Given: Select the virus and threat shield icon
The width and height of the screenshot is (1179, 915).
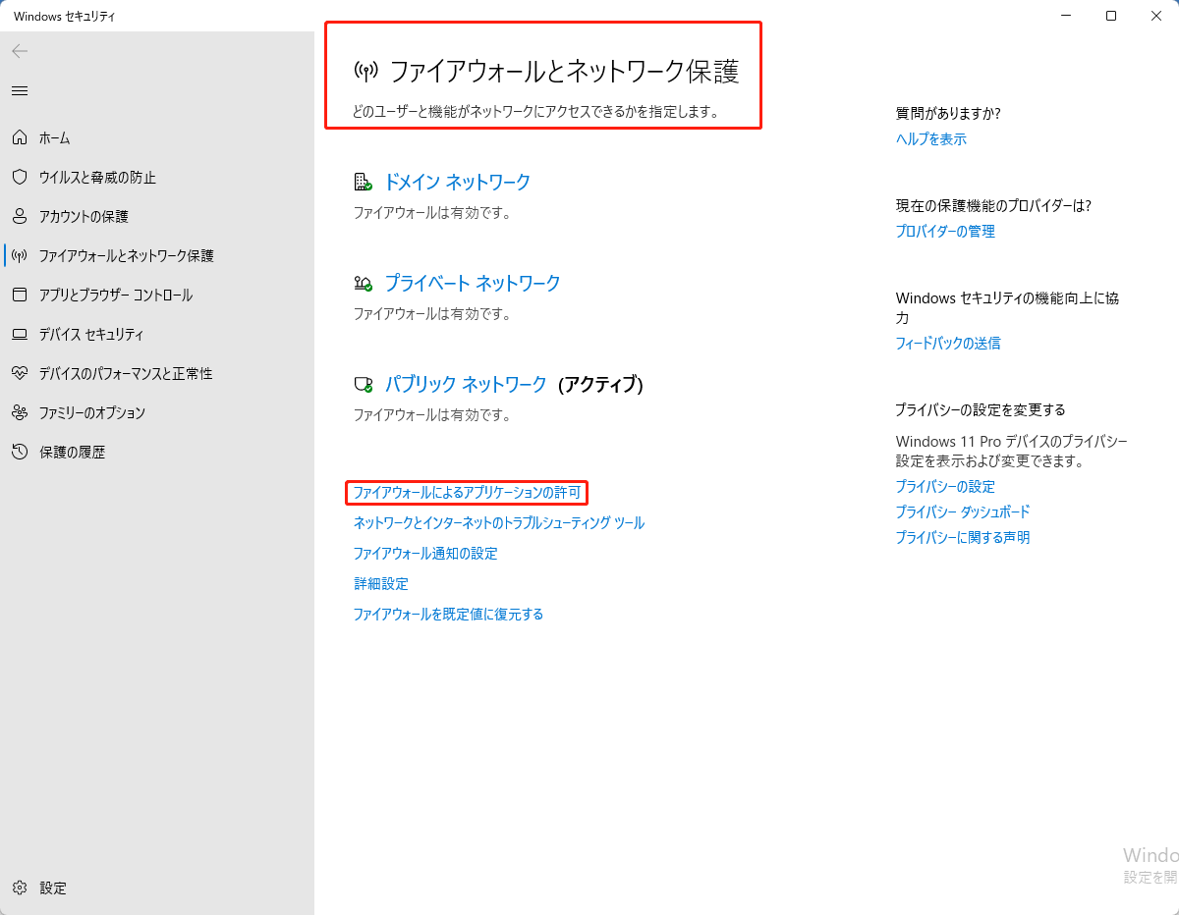Looking at the screenshot, I should click(x=20, y=177).
